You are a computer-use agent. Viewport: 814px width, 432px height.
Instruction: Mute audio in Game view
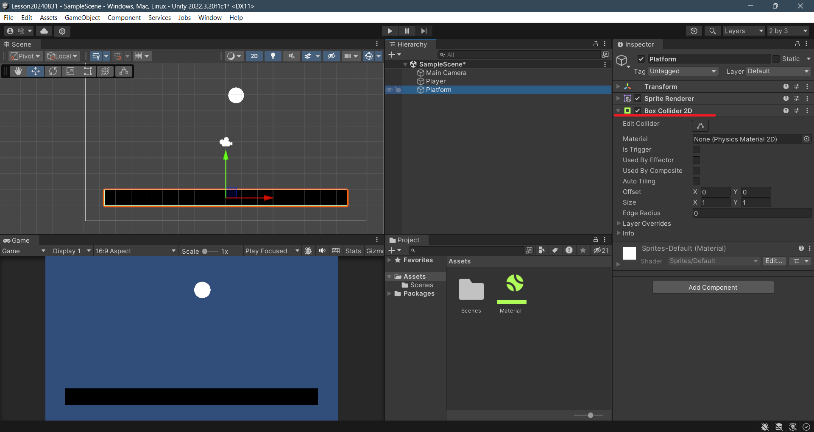[x=322, y=251]
